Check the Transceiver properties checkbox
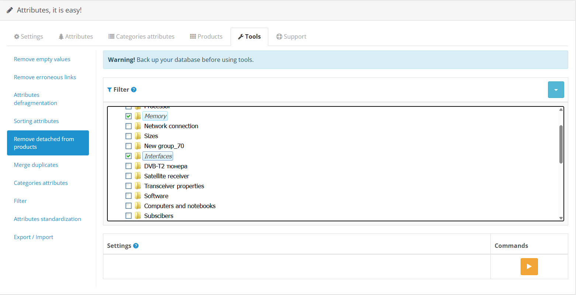Viewport: 576px width, 295px height. pyautogui.click(x=128, y=186)
